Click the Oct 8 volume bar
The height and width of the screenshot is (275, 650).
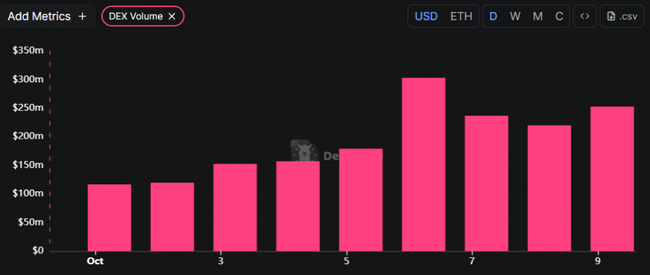click(x=549, y=188)
